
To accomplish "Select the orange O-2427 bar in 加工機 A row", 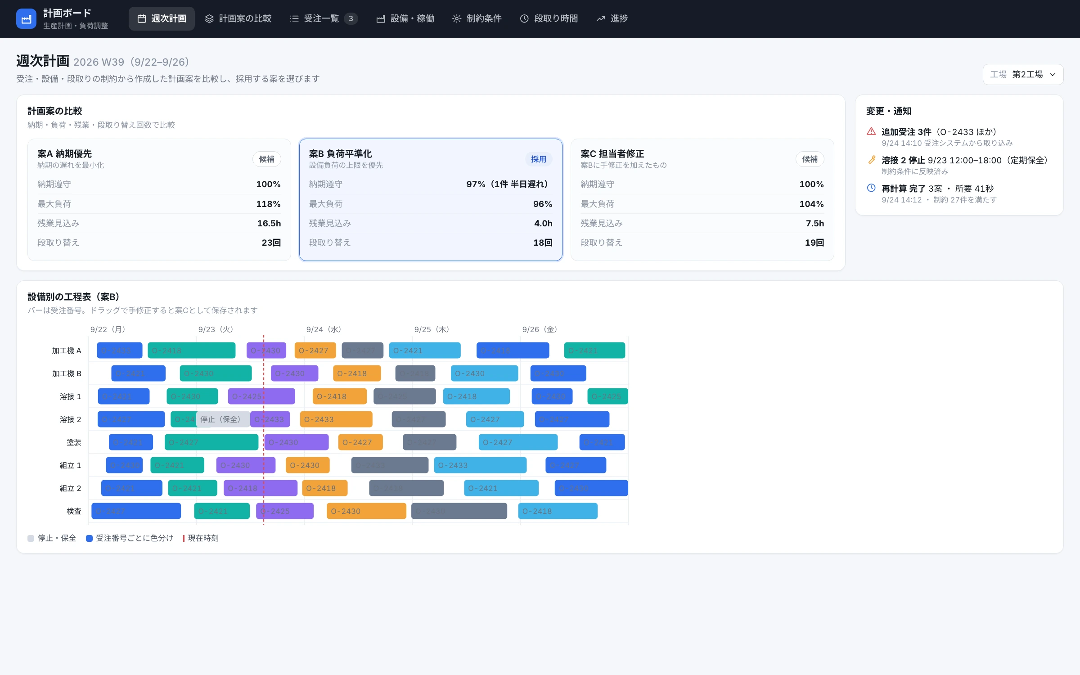I will (315, 351).
